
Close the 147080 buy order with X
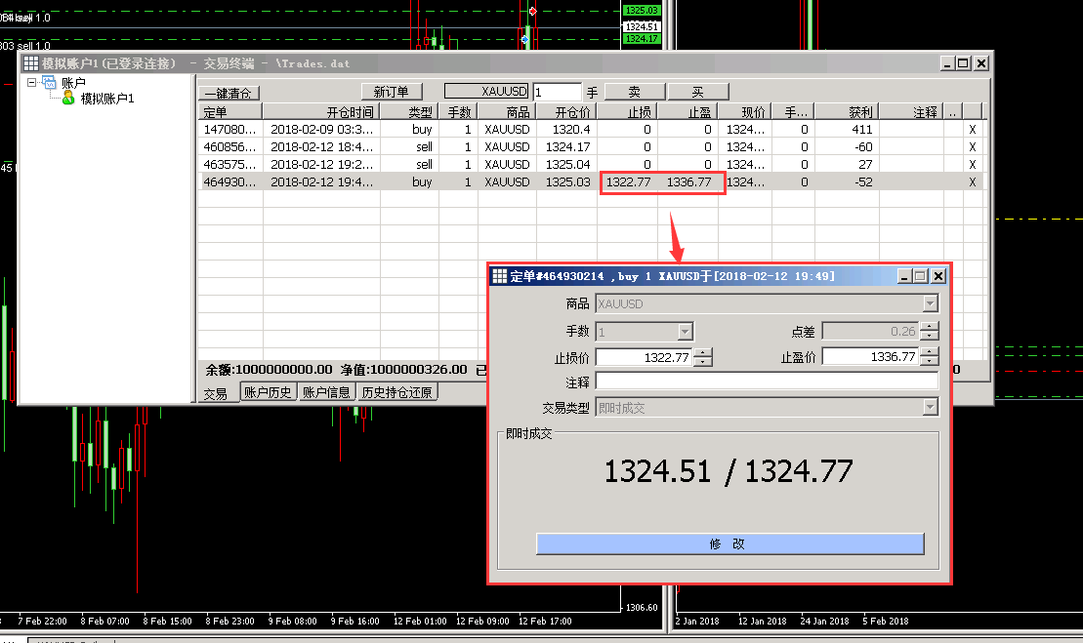pos(972,130)
